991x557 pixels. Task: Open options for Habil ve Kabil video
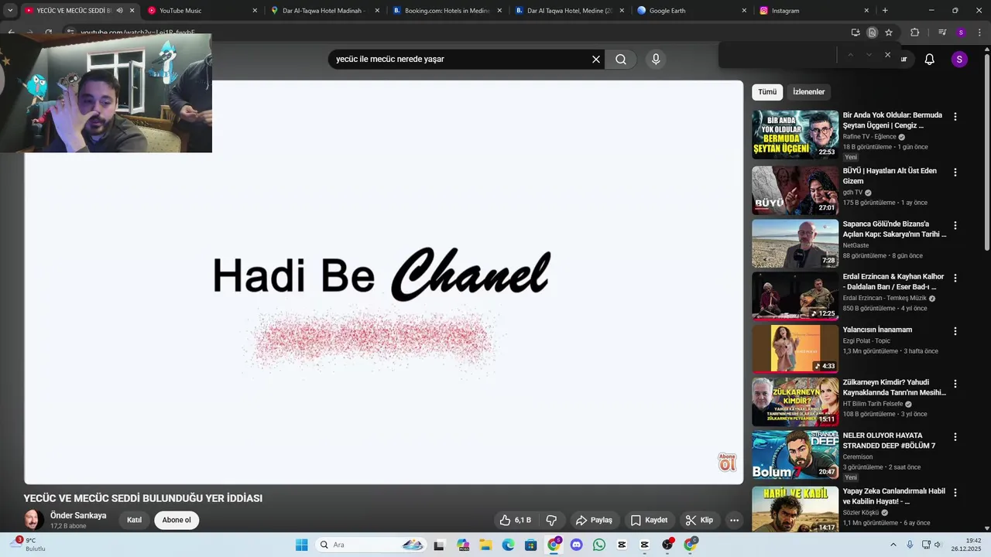[x=955, y=493]
